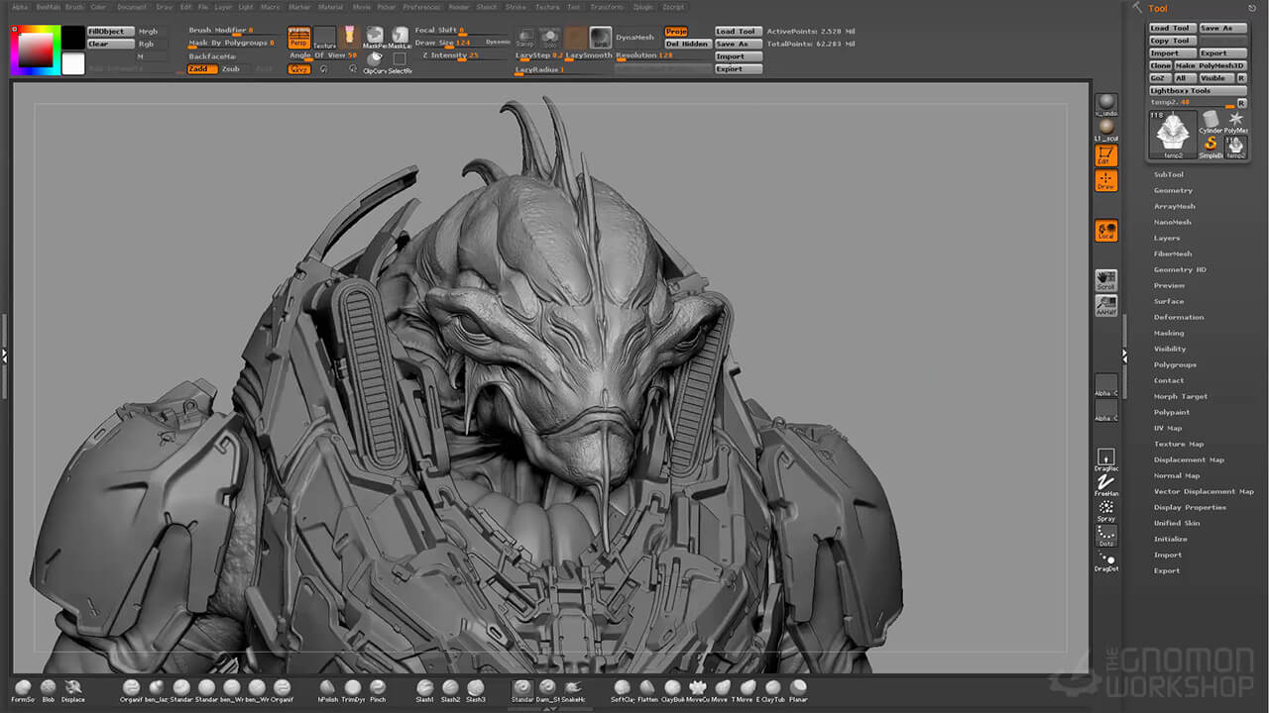
Task: Open the Transform menu
Action: tap(607, 7)
